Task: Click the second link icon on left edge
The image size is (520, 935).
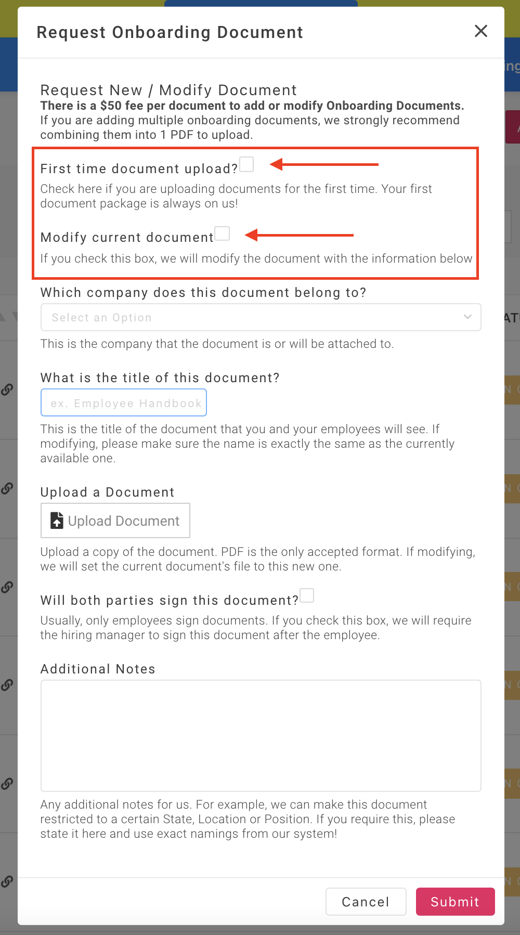Action: pyautogui.click(x=7, y=488)
